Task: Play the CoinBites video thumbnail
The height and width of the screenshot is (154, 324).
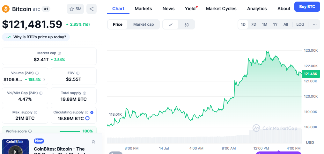Action: (15, 147)
